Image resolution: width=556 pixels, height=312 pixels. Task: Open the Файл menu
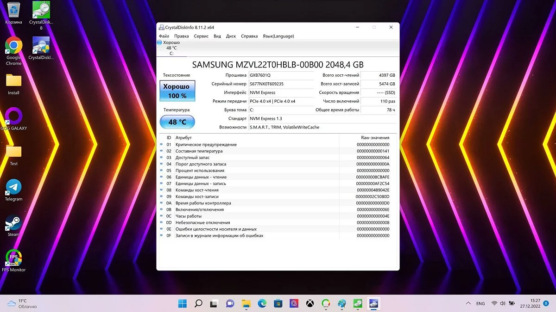tap(164, 36)
